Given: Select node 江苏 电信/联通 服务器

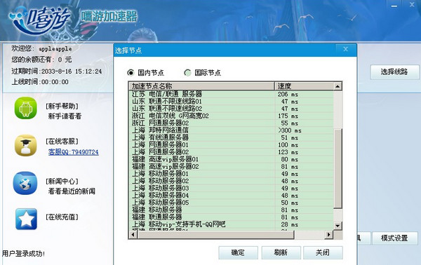Looking at the screenshot, I should pyautogui.click(x=232, y=94).
